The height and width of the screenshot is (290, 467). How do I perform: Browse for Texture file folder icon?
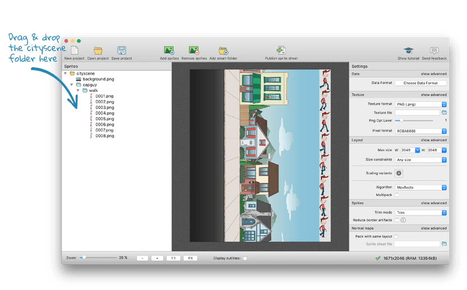(x=444, y=112)
